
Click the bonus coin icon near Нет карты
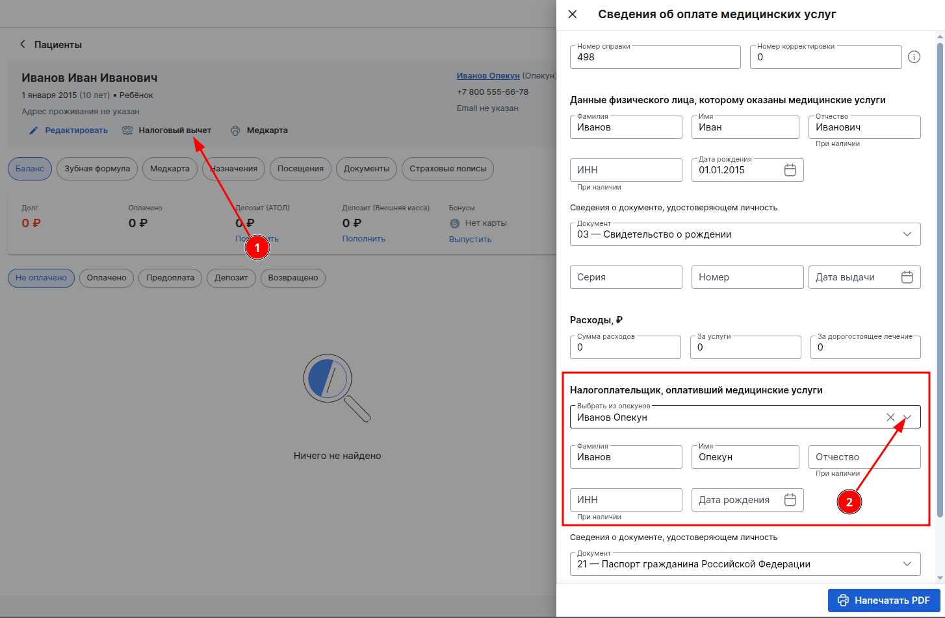[455, 223]
